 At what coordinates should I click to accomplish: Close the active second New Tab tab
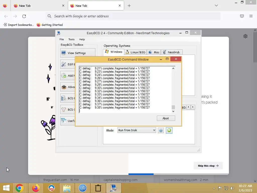pos(120,6)
